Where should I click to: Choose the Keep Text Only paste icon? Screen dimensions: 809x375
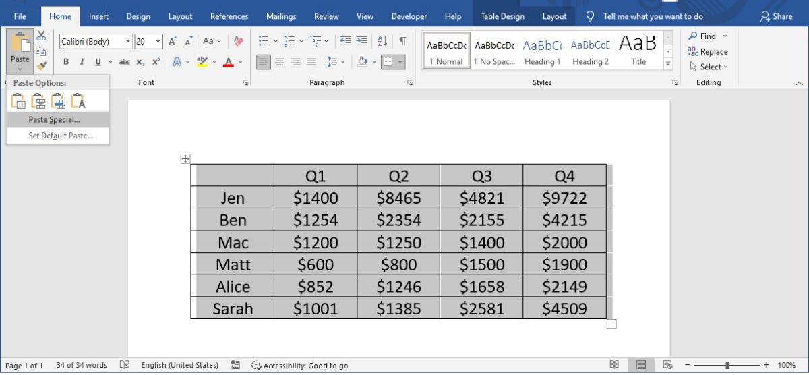click(x=78, y=101)
